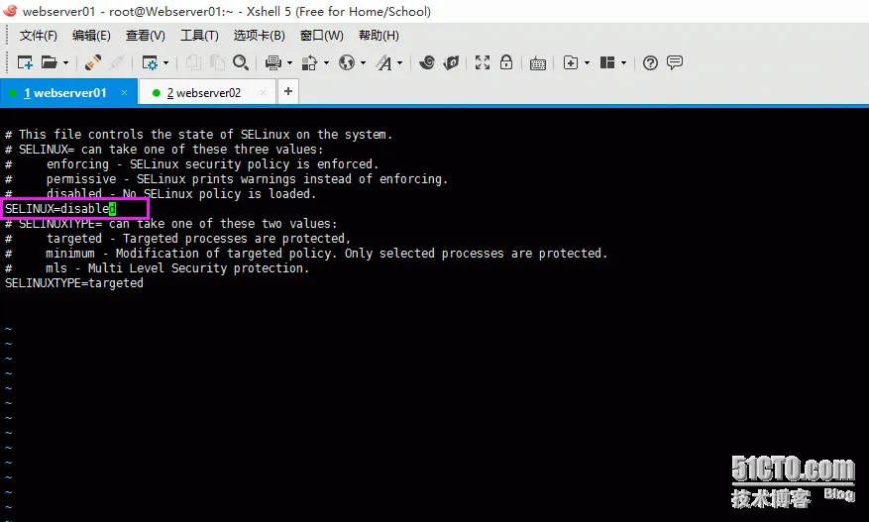Viewport: 869px width, 522px height.
Task: Expand the layout dropdown arrow
Action: pyautogui.click(x=623, y=62)
